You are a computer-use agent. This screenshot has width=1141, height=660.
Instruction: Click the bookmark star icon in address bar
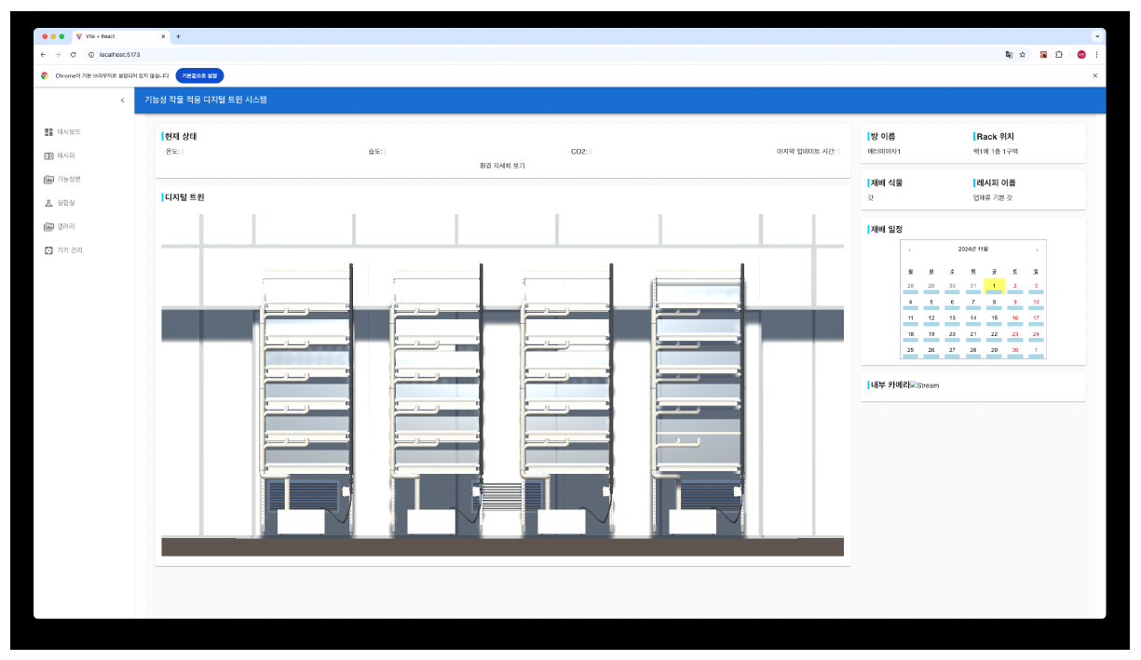point(1023,55)
